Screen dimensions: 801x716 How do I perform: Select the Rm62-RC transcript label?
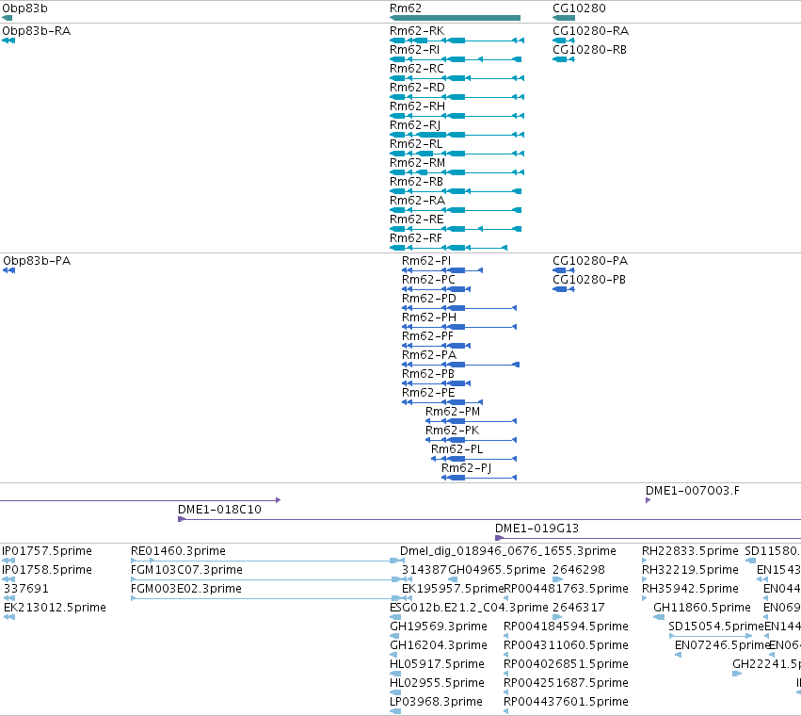point(417,69)
